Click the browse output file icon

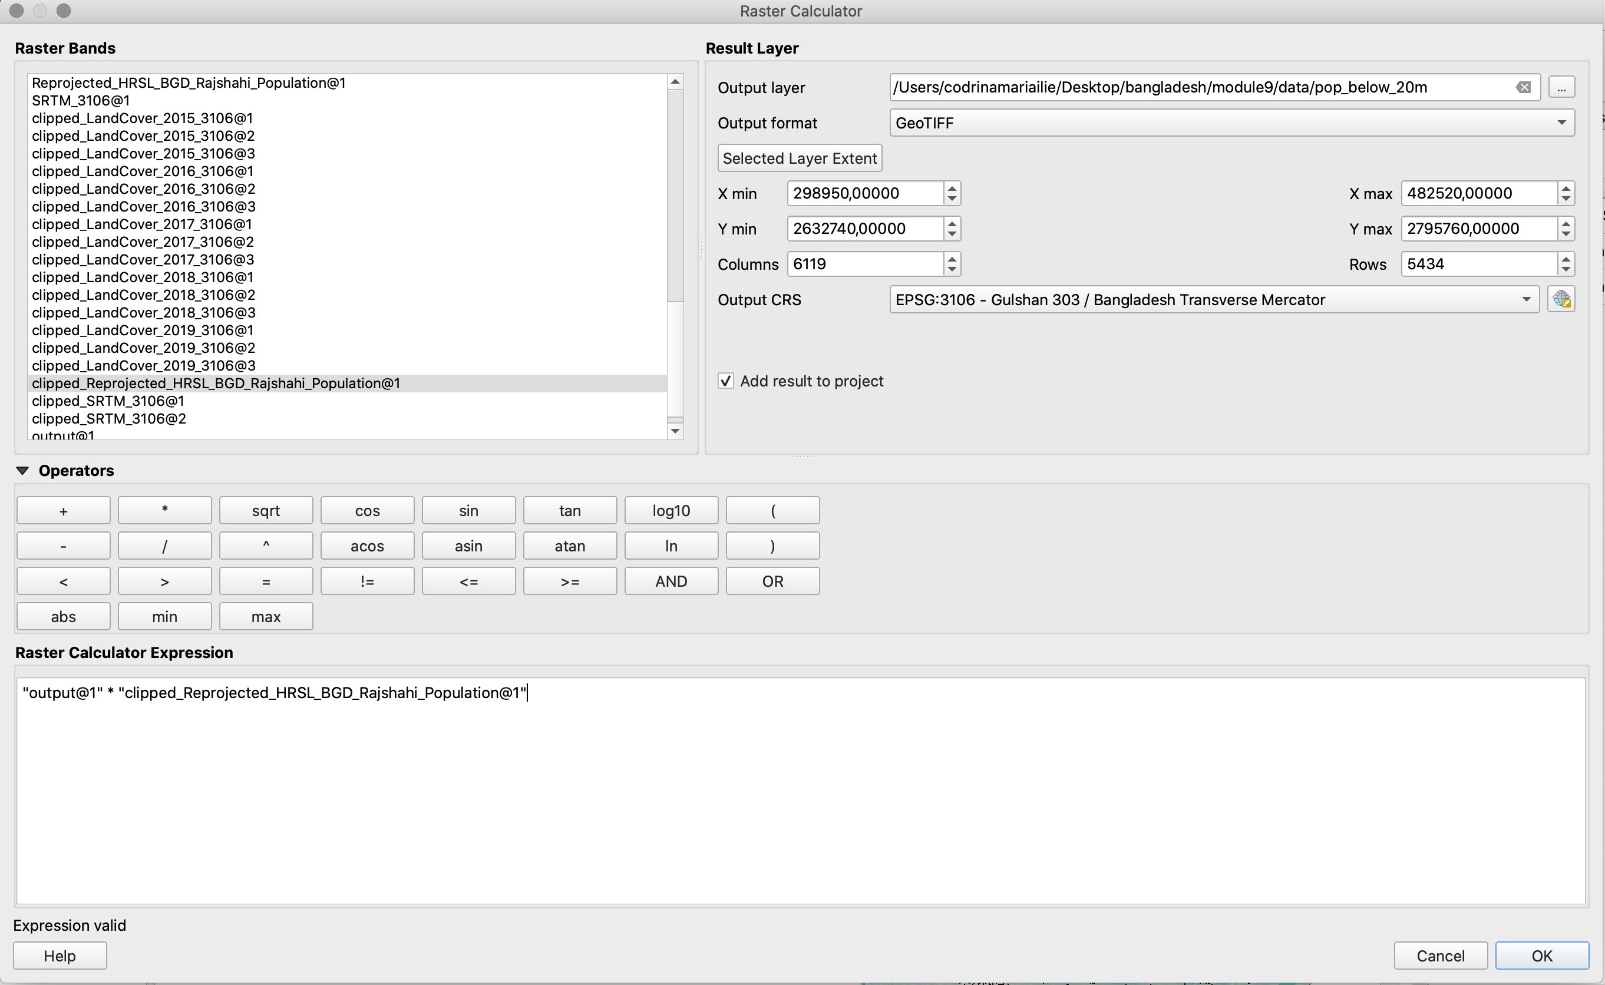click(x=1561, y=86)
